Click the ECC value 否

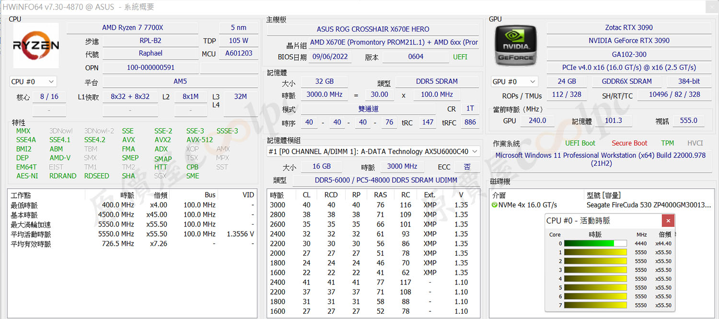[467, 166]
